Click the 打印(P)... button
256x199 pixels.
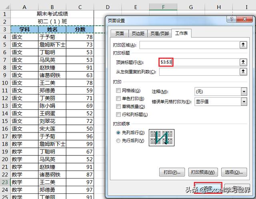pyautogui.click(x=172, y=172)
